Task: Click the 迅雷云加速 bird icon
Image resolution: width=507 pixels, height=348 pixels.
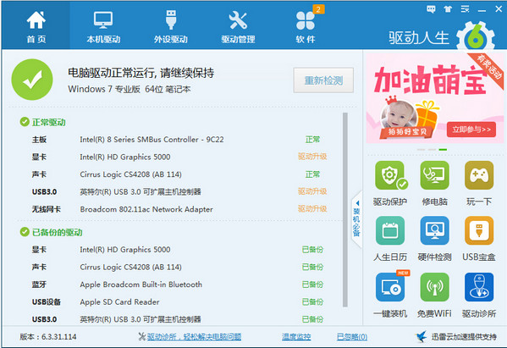Action: click(421, 337)
